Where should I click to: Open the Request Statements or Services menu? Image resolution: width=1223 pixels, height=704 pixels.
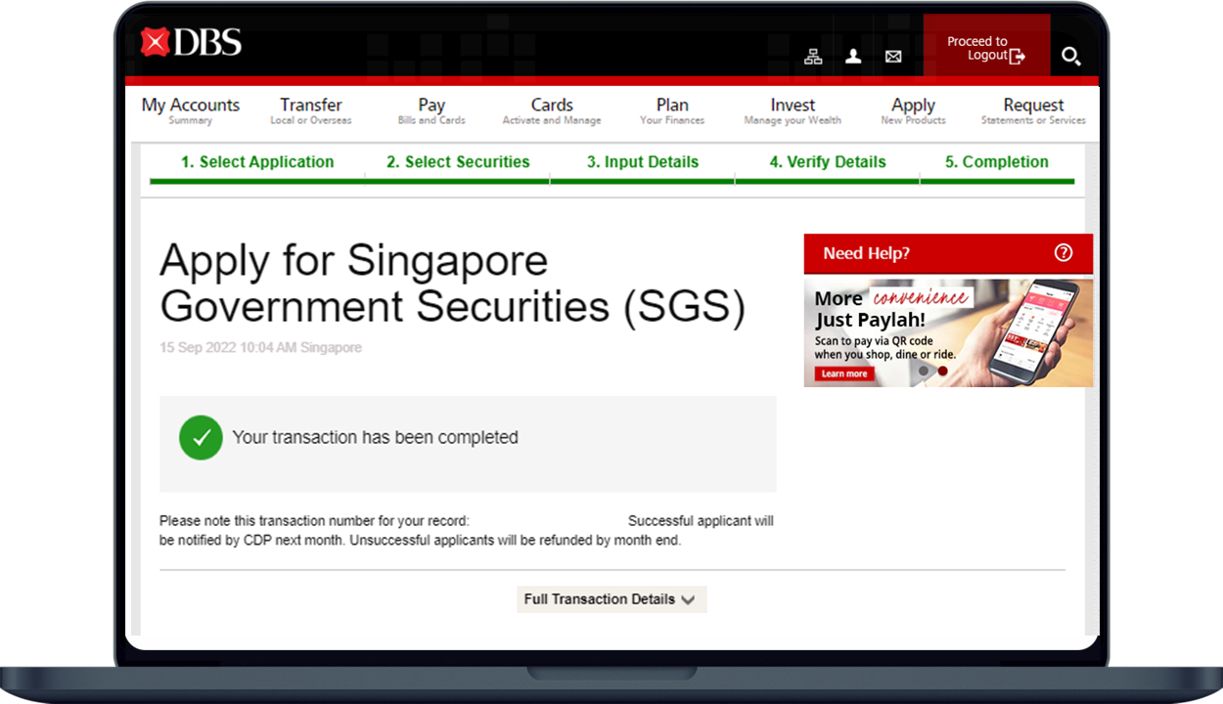[1033, 110]
